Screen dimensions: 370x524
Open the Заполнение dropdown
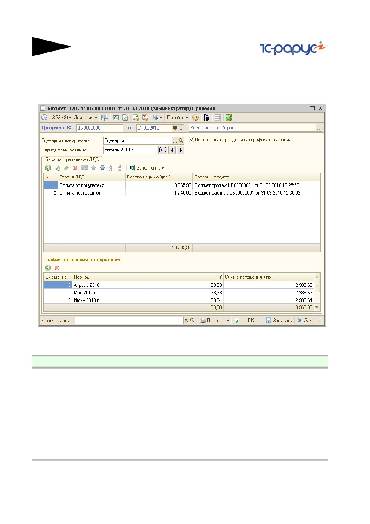(x=146, y=168)
